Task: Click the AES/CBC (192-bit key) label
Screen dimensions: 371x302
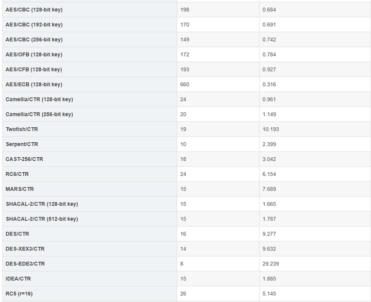Action: (34, 25)
